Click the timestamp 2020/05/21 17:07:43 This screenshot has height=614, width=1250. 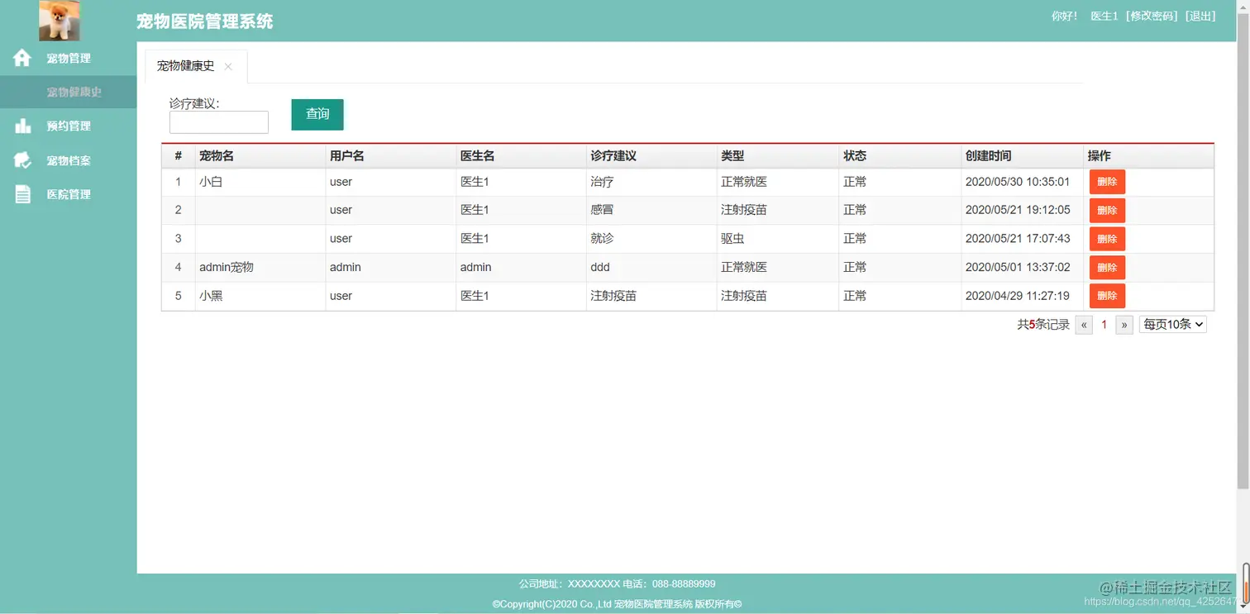coord(1018,239)
